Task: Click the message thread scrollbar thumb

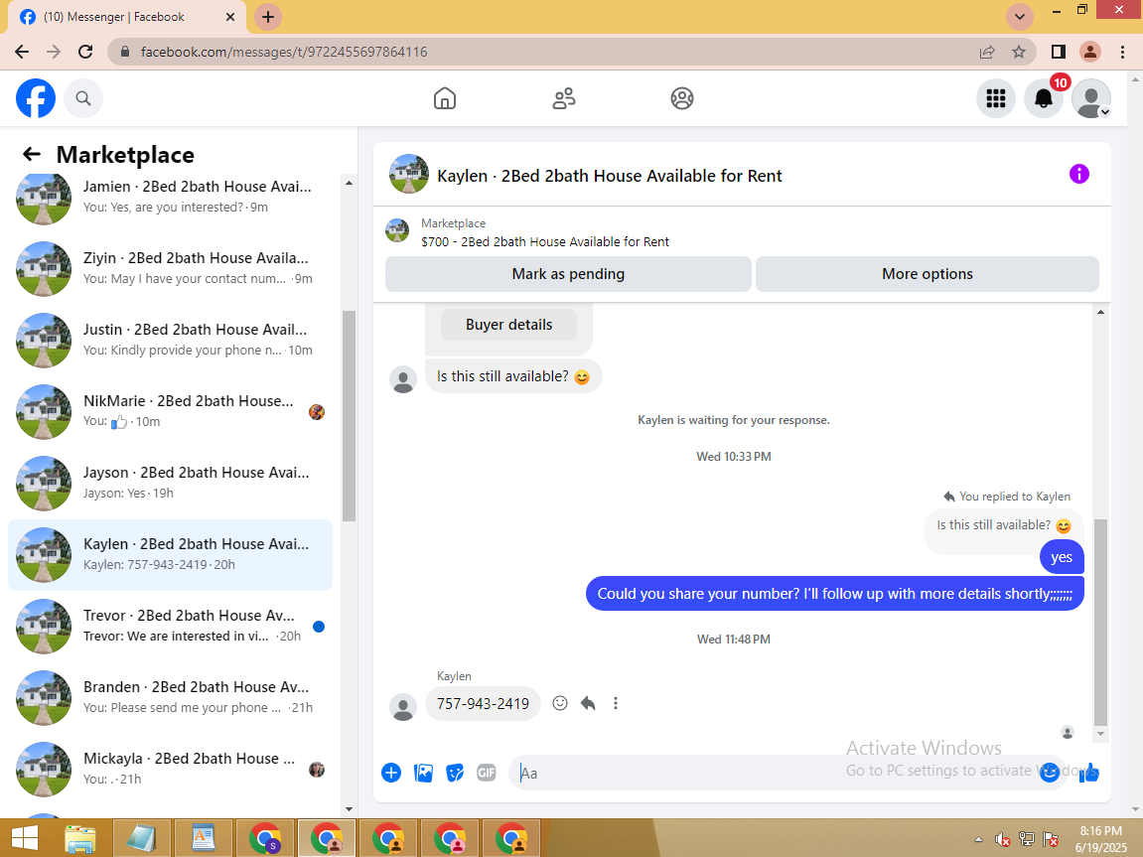Action: (1100, 623)
